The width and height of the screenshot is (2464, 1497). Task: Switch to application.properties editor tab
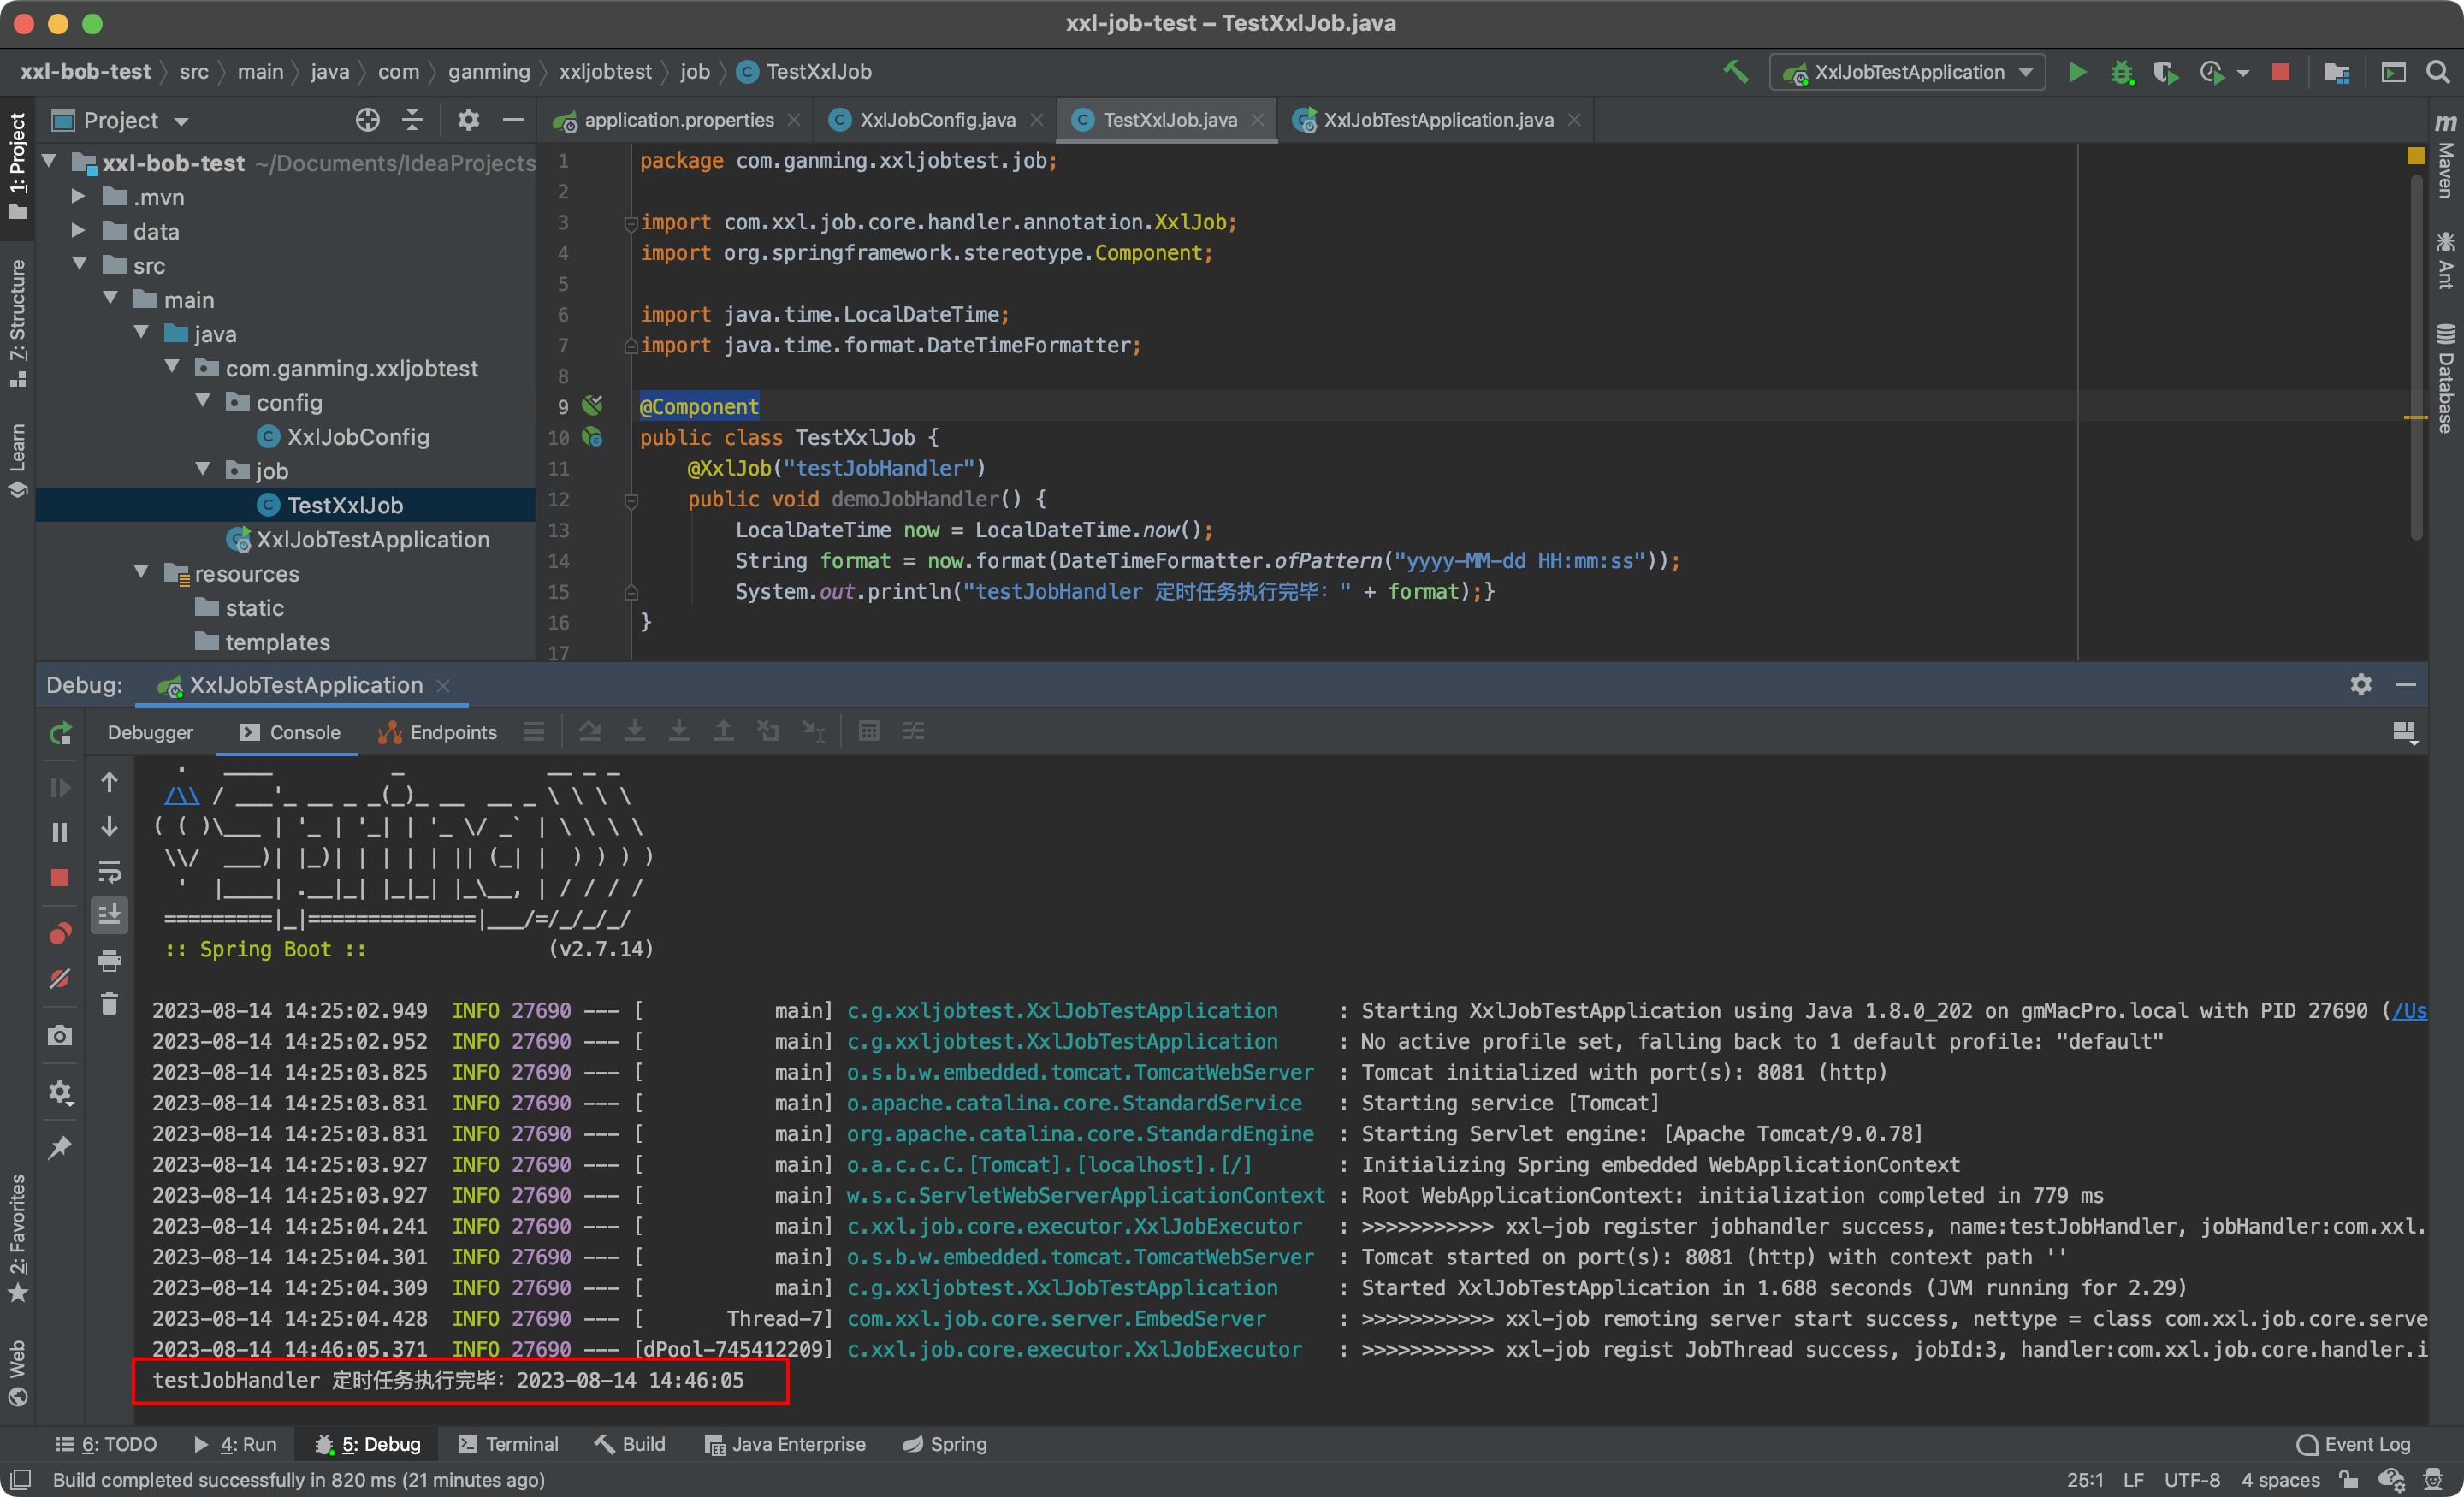pyautogui.click(x=677, y=120)
